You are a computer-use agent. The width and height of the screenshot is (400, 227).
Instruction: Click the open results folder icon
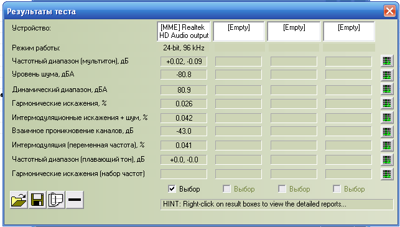[x=19, y=200]
